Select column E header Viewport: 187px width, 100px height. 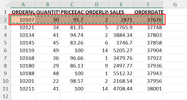[x=121, y=4]
